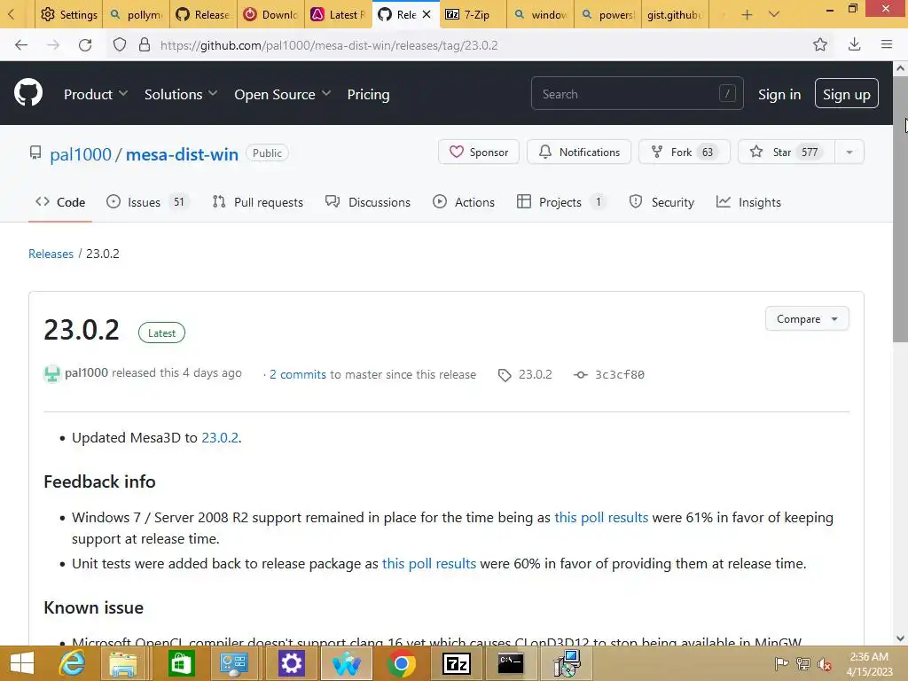Open a new browser tab
This screenshot has width=908, height=681.
click(747, 14)
